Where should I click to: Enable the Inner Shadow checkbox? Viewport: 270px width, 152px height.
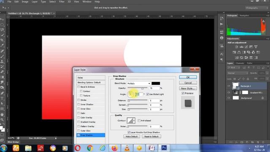point(79,104)
